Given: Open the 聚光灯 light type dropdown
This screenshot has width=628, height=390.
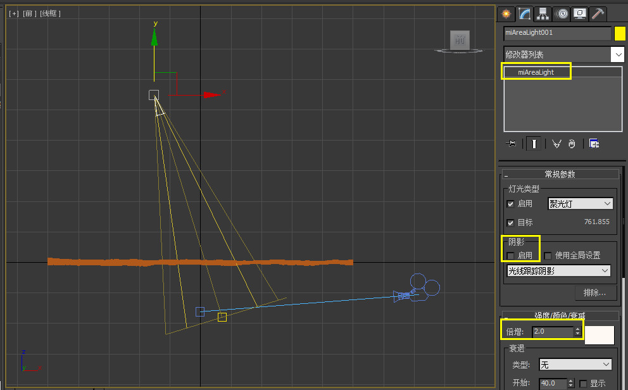Looking at the screenshot, I should point(580,204).
